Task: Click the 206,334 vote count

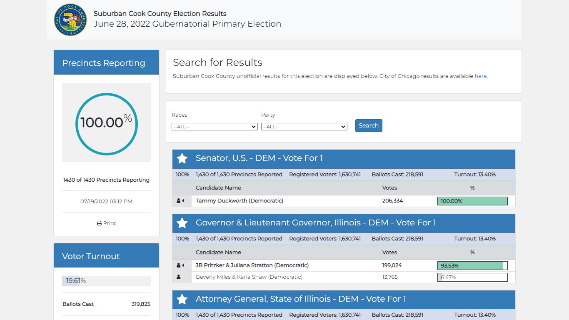Action: pyautogui.click(x=392, y=201)
